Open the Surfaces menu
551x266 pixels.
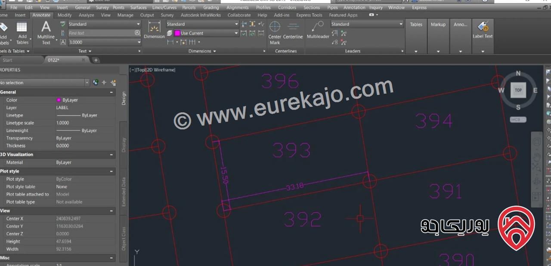click(138, 7)
